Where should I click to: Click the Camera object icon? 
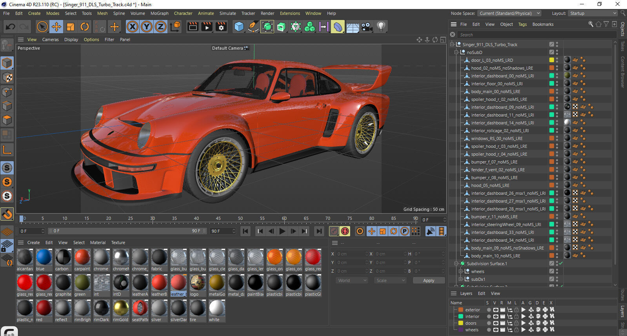tap(367, 27)
